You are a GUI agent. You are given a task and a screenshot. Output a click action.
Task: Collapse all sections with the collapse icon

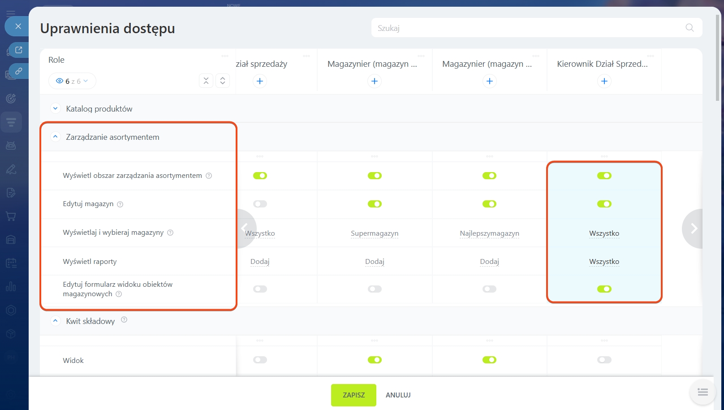[x=206, y=81]
